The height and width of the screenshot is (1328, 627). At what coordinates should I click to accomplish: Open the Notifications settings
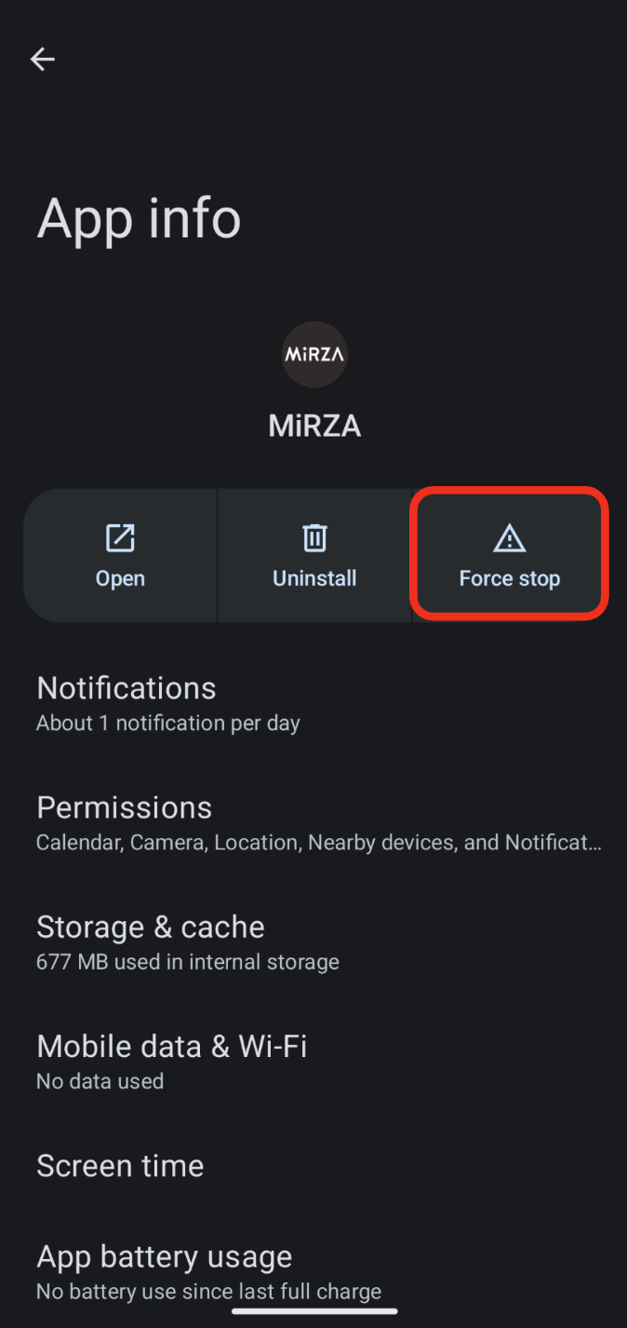(x=313, y=704)
